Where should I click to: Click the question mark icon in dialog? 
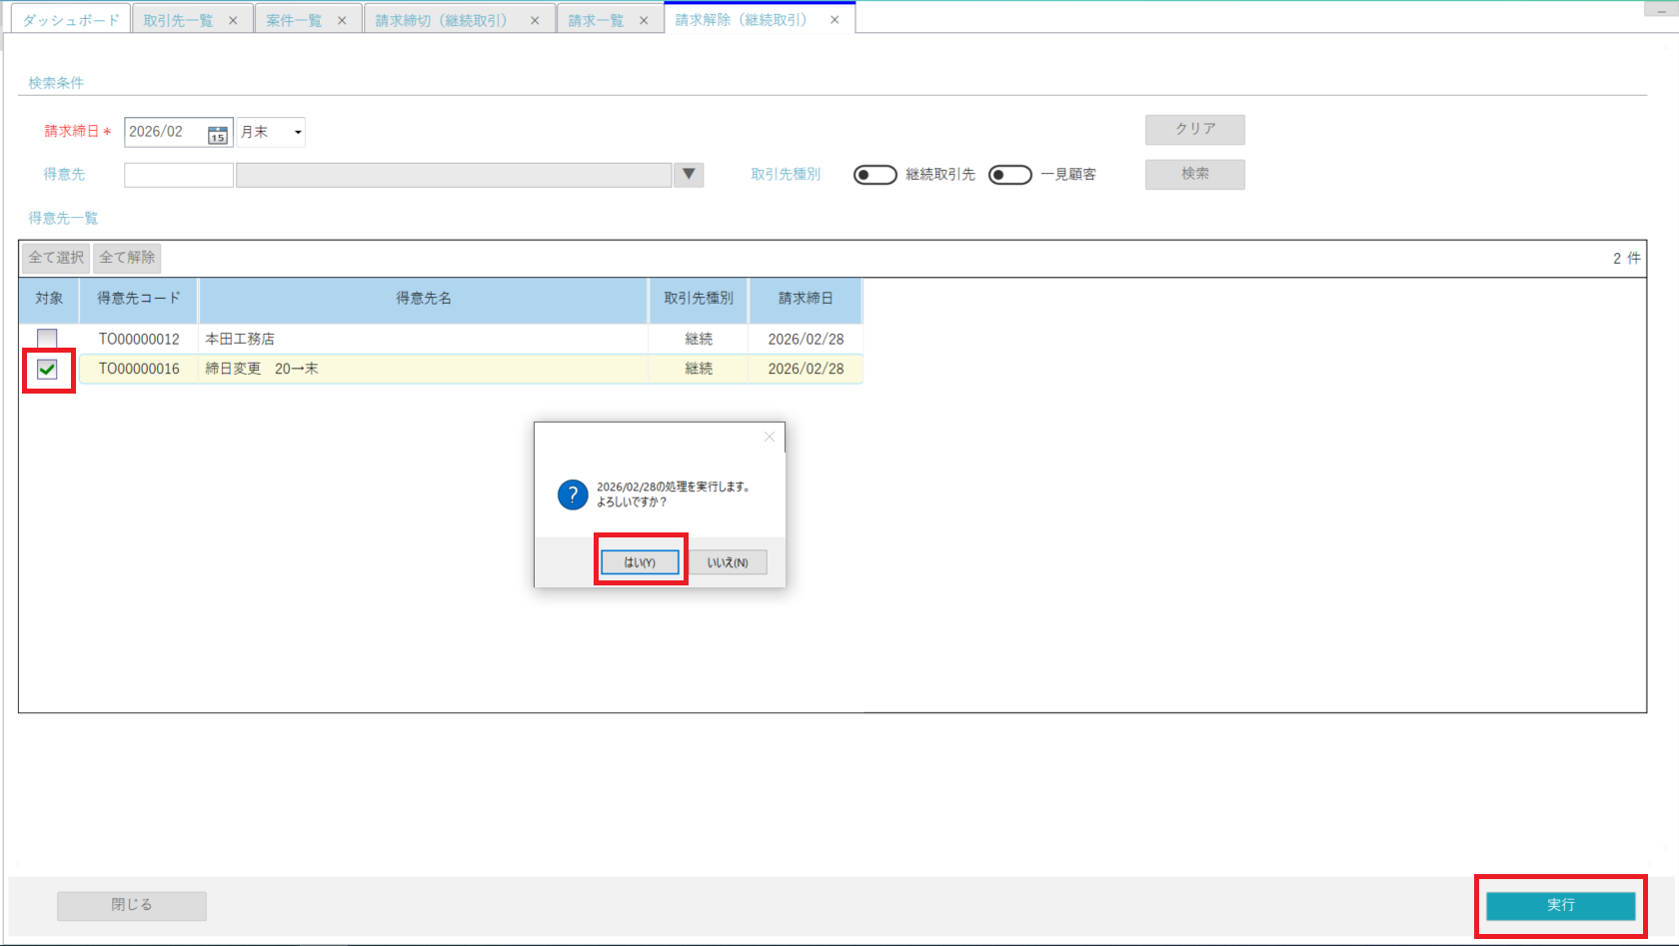point(573,494)
